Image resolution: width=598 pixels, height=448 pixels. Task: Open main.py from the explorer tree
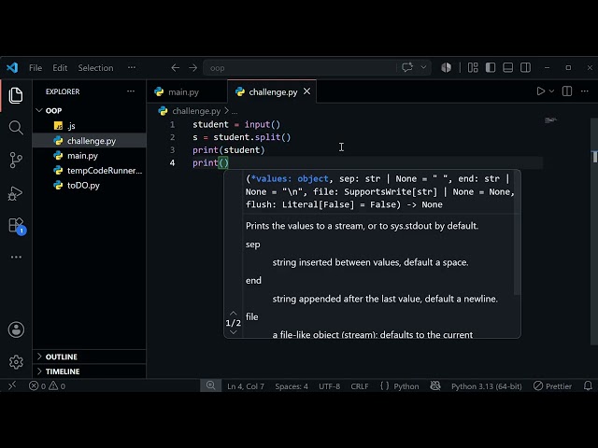pyautogui.click(x=90, y=156)
